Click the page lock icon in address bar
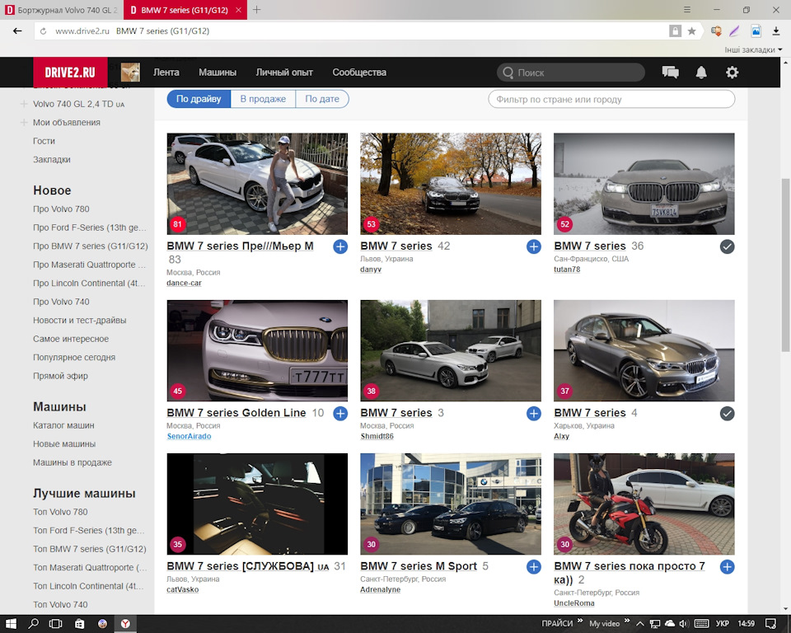791x633 pixels. coord(675,30)
